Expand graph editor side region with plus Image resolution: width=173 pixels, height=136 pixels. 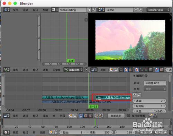86,20
